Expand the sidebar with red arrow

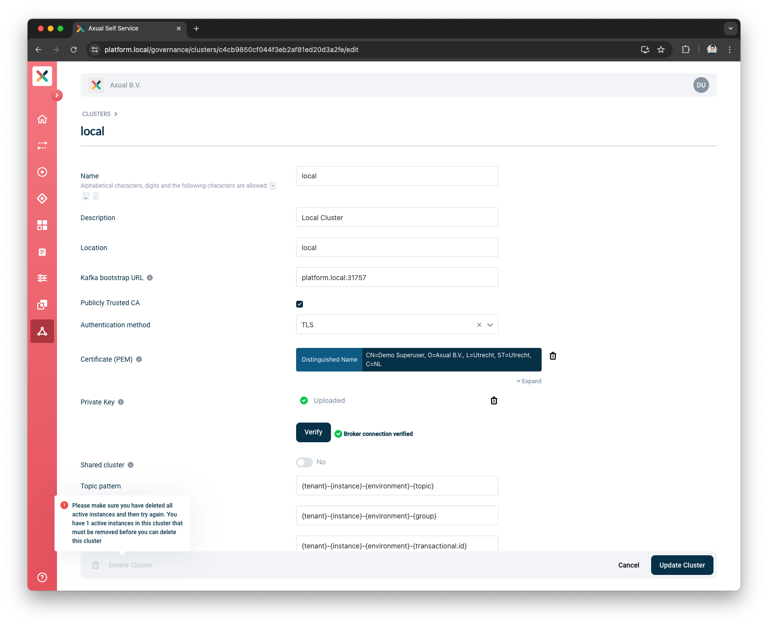click(57, 95)
